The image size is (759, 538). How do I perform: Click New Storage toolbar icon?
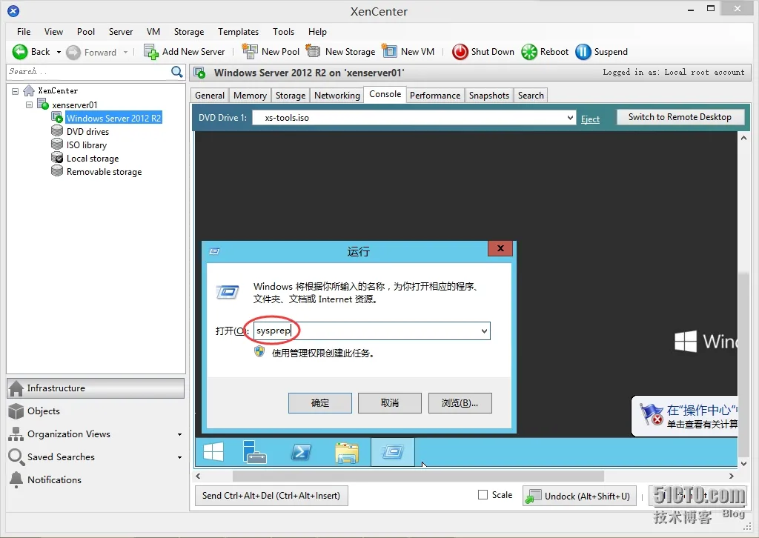(314, 51)
